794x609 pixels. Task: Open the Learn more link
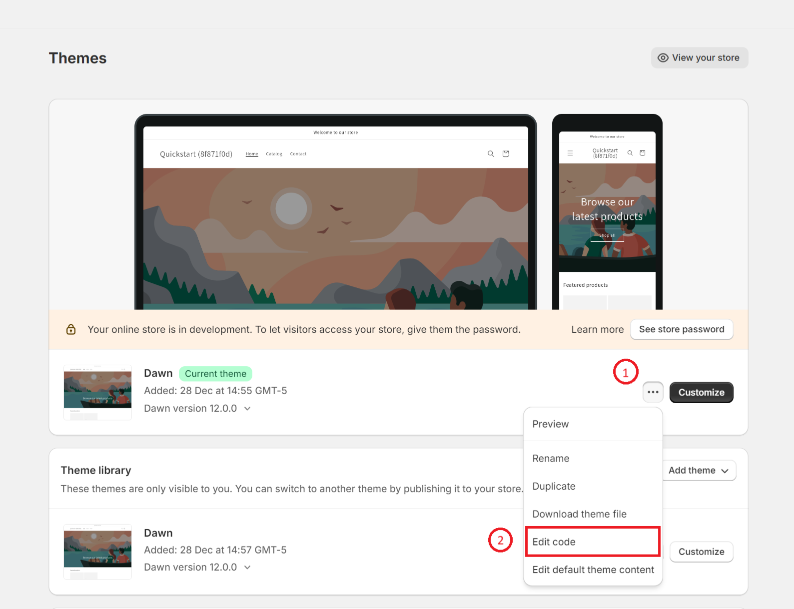pos(597,330)
